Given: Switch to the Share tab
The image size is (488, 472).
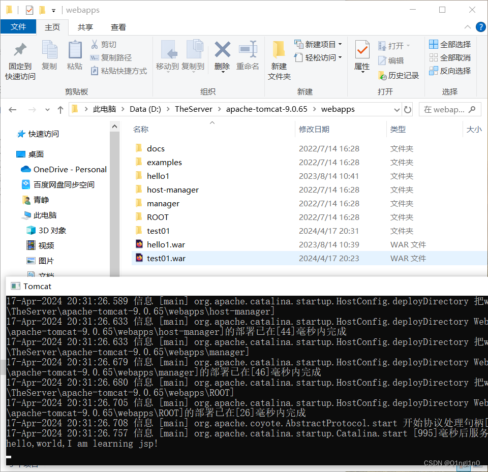Looking at the screenshot, I should [85, 27].
